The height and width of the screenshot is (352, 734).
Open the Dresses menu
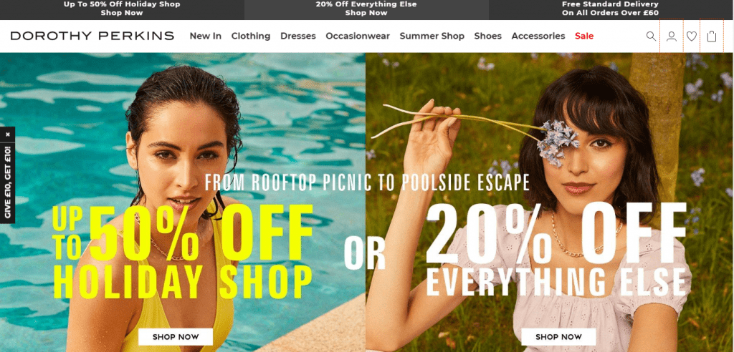click(297, 36)
